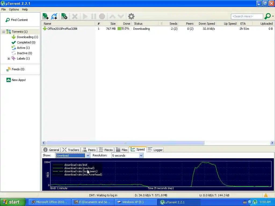
Task: Select Feeds (0) in the sidebar
Action: [15, 69]
